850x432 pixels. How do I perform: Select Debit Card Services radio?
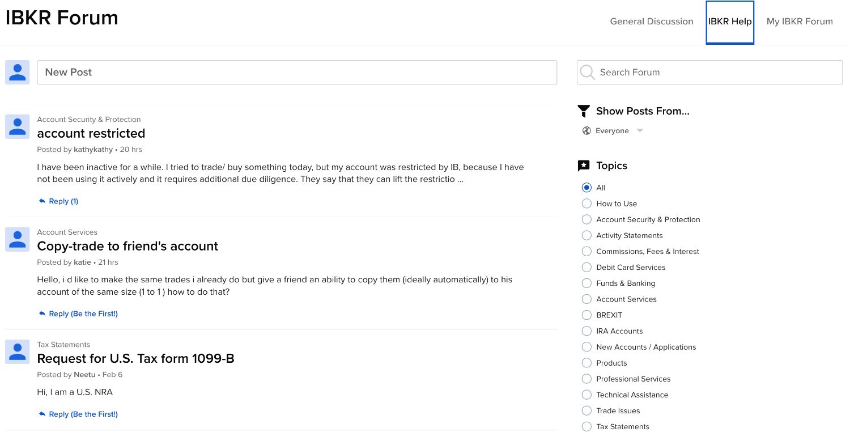(x=586, y=267)
